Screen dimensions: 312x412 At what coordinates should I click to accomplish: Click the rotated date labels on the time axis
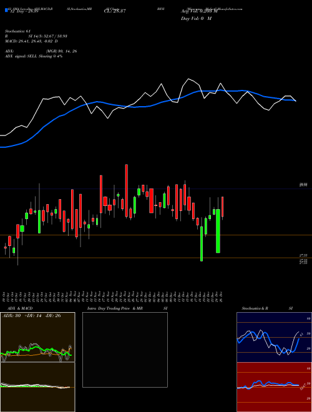coord(113,297)
